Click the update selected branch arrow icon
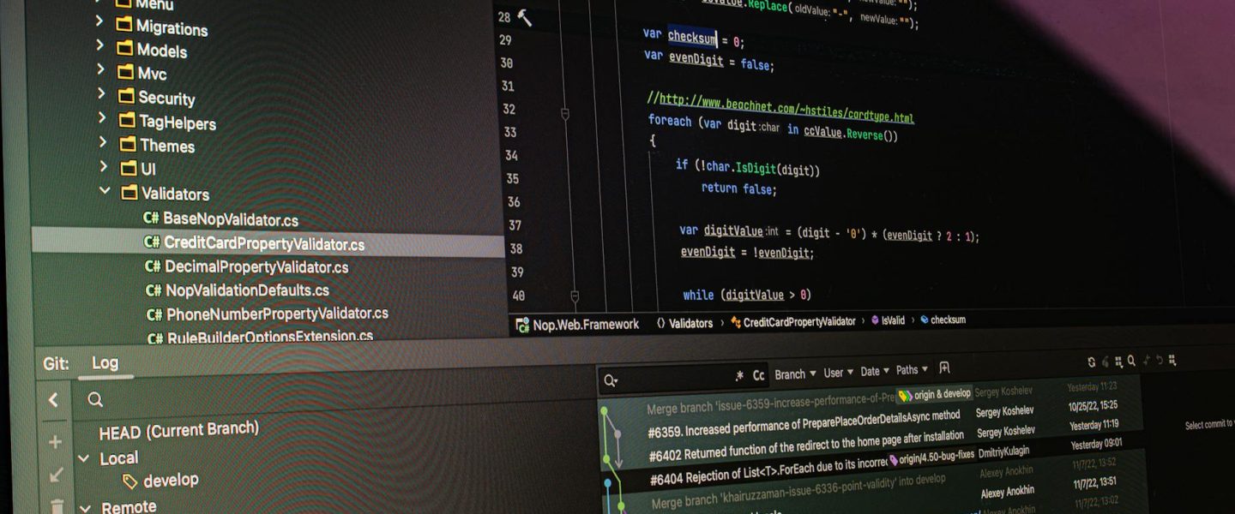Screen dimensions: 1235x514 point(56,474)
